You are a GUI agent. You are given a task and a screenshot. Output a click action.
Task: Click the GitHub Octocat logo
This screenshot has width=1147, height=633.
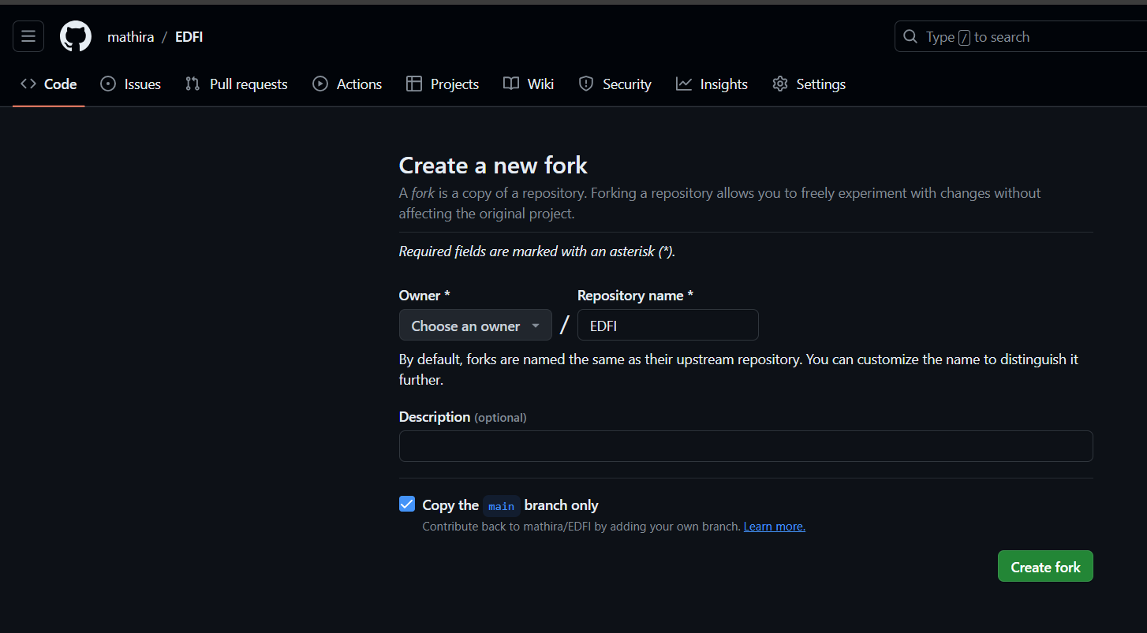click(76, 36)
